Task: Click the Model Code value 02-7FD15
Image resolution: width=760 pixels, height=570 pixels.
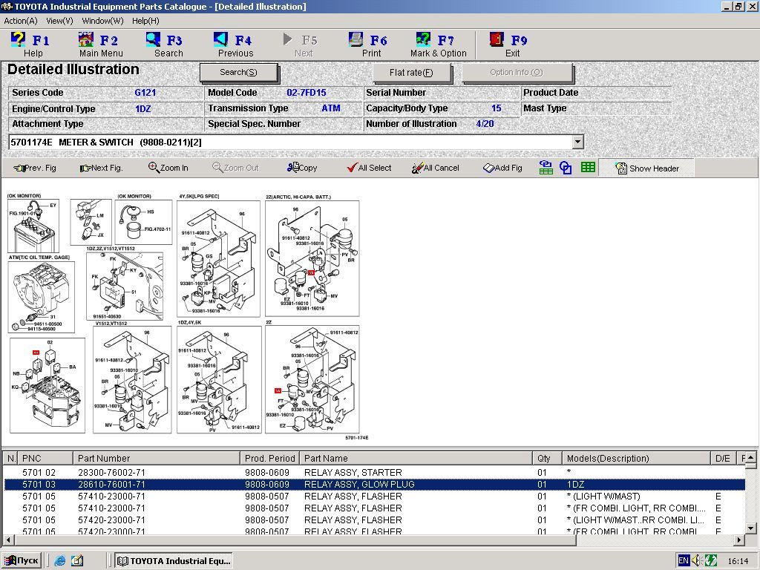Action: tap(307, 93)
